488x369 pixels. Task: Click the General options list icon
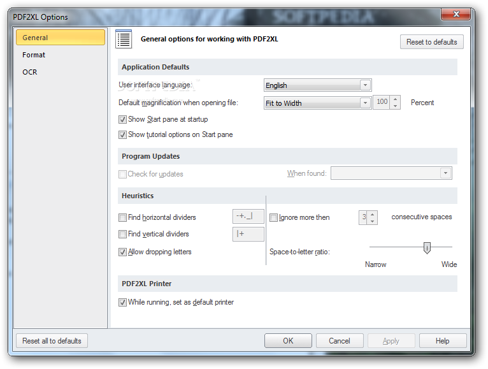[x=124, y=39]
